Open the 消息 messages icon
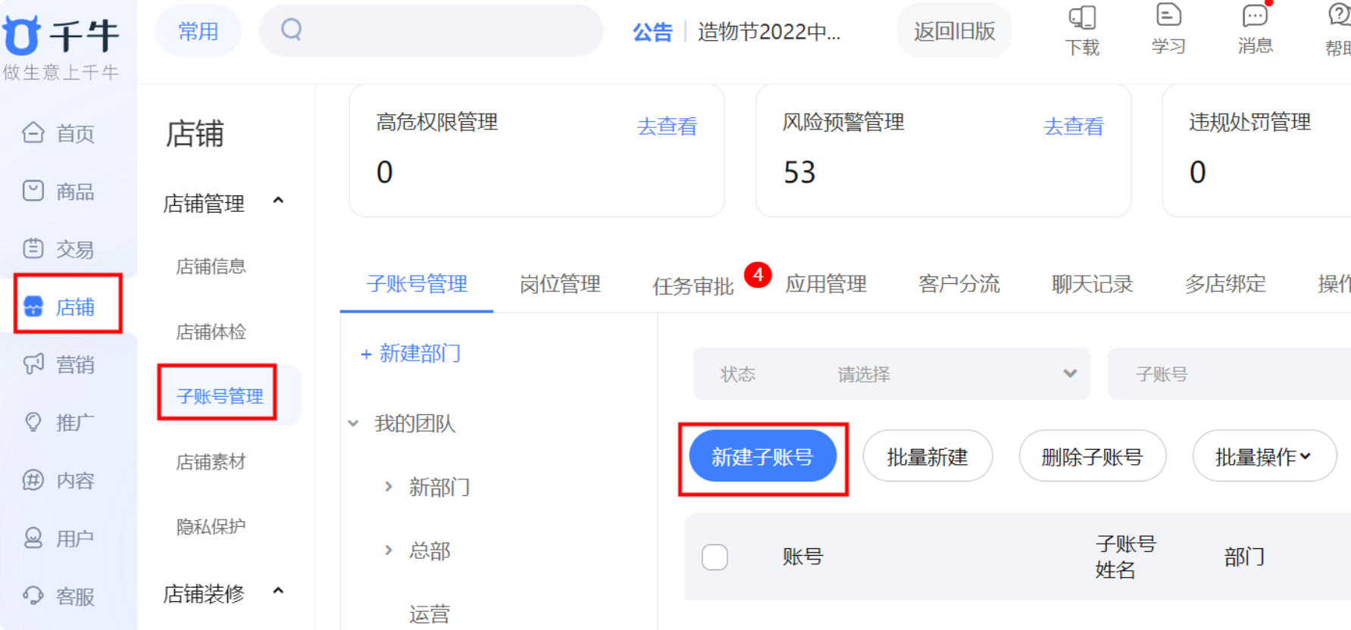 (1255, 17)
